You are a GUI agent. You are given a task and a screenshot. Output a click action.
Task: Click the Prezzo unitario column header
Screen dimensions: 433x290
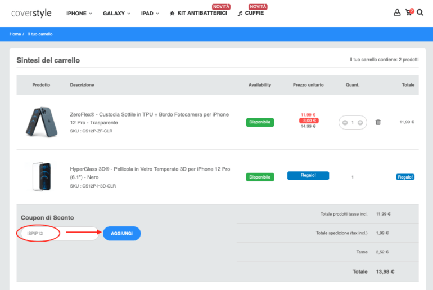coord(308,85)
